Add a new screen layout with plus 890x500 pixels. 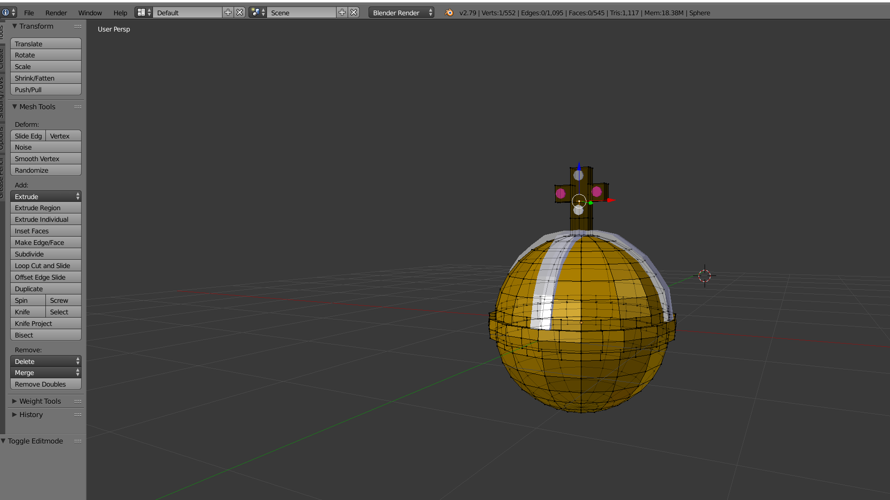tap(228, 12)
